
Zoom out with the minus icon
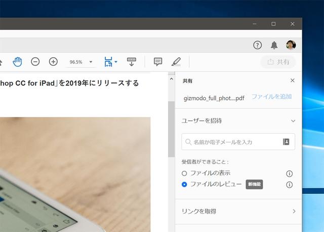click(35, 62)
